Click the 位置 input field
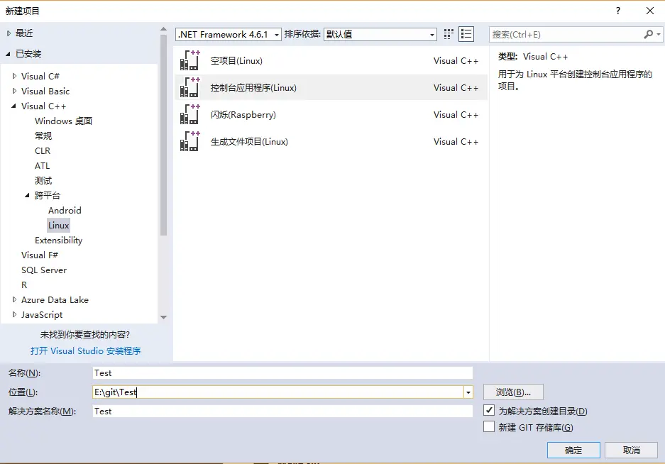 coord(278,392)
